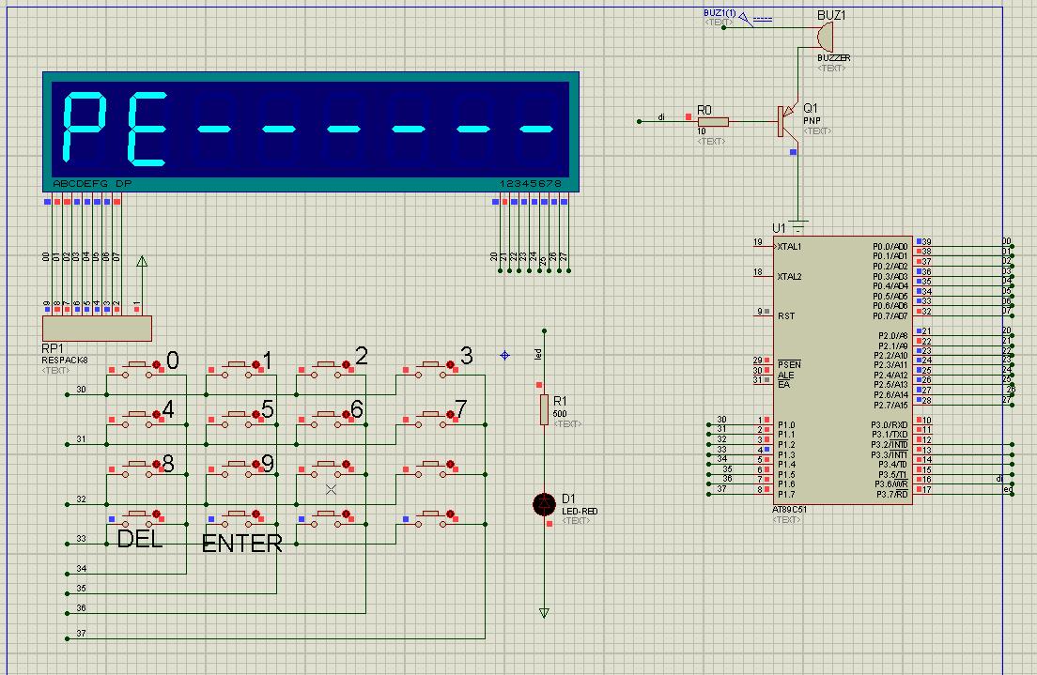
Task: Click the keypad push button labeled 1
Action: click(238, 369)
